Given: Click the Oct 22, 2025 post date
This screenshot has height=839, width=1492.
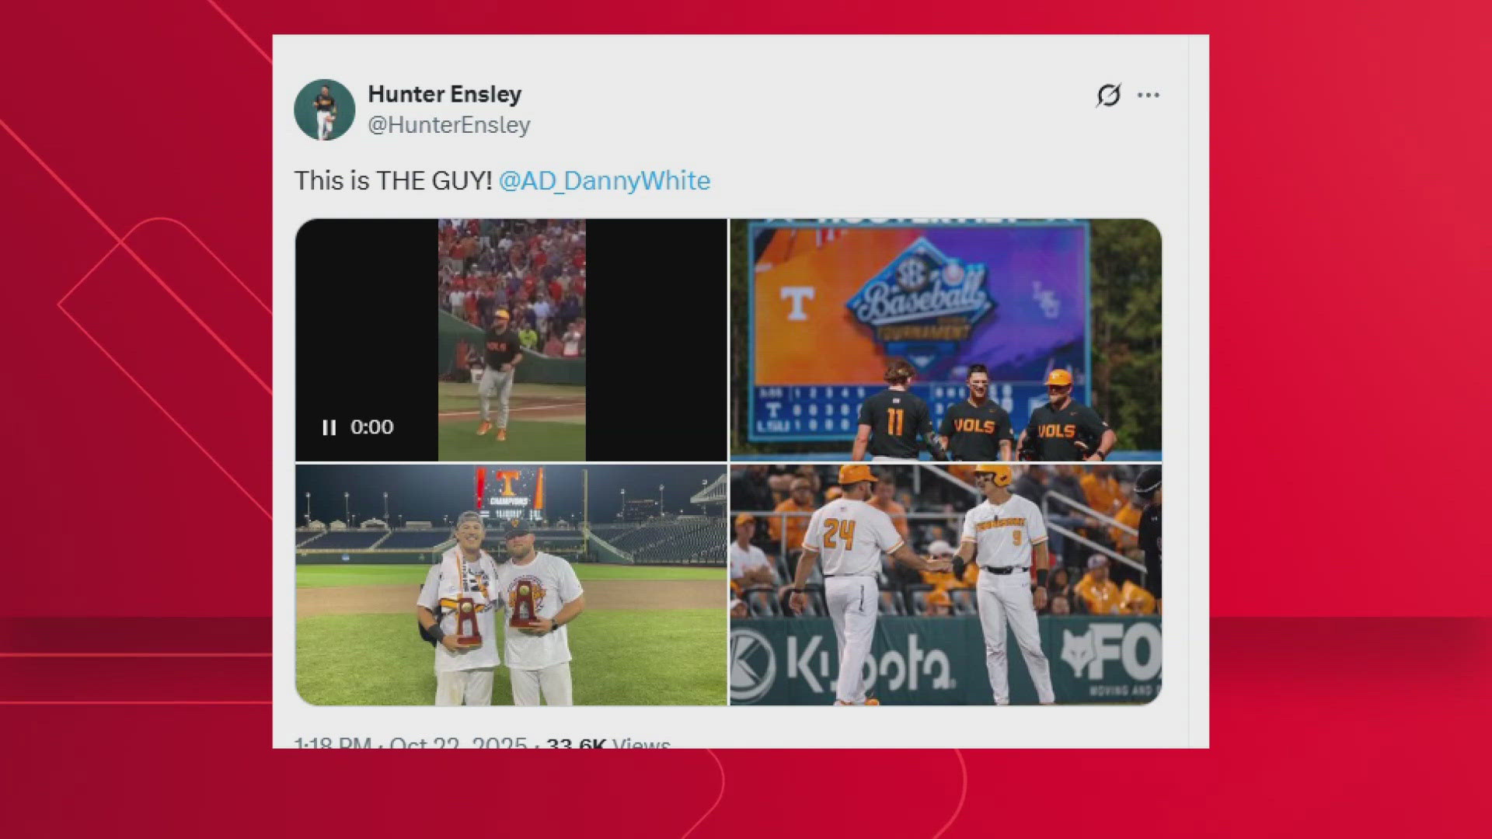Looking at the screenshot, I should (458, 743).
